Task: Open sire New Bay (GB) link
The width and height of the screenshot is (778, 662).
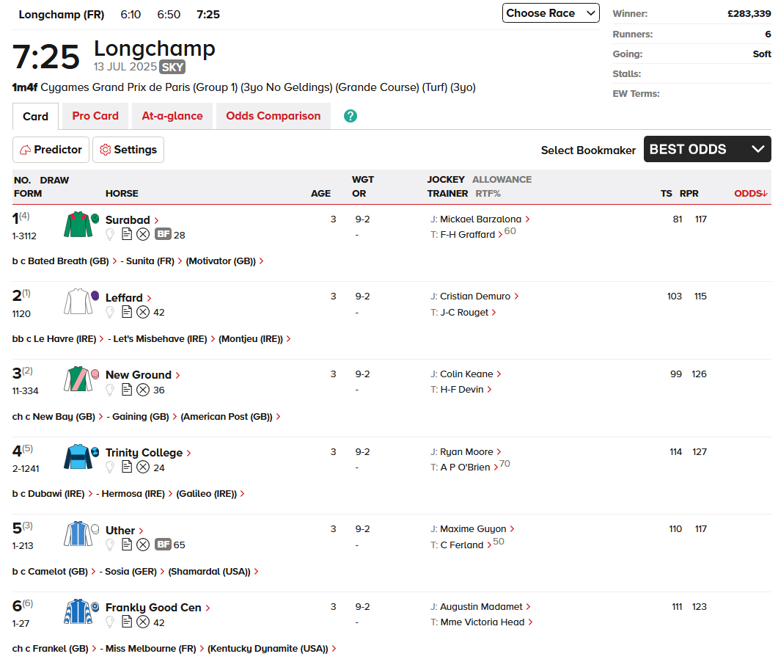Action: coord(68,417)
